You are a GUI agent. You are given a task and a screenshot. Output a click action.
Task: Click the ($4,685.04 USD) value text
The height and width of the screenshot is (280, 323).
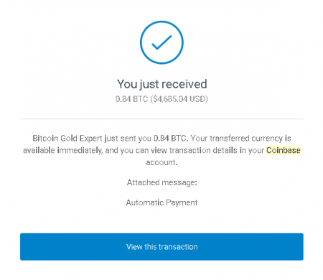179,99
